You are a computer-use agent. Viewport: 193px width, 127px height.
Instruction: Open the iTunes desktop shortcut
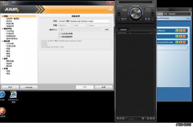2,96
